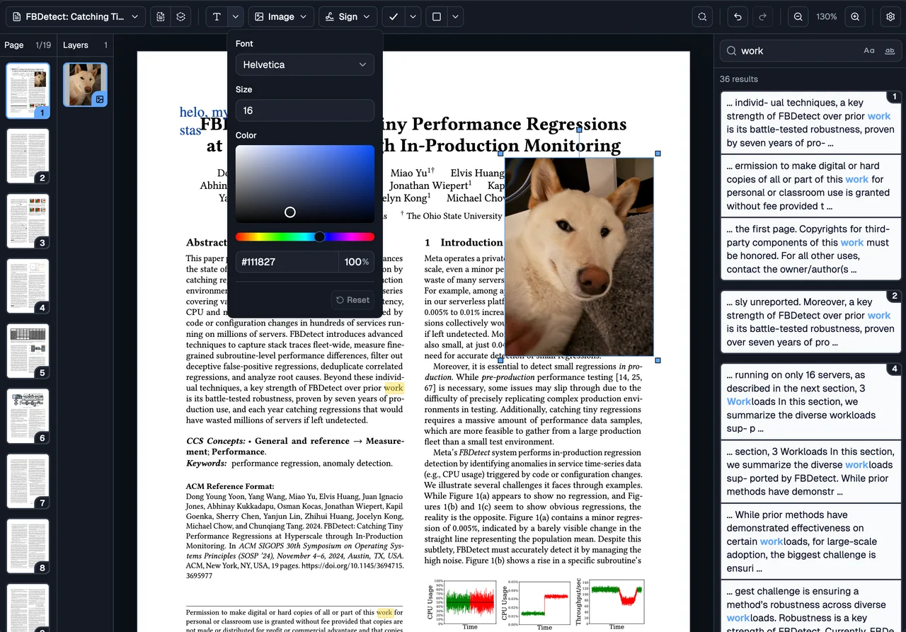This screenshot has width=906, height=632.
Task: Click the "1 Introduction" heading
Action: click(x=464, y=242)
